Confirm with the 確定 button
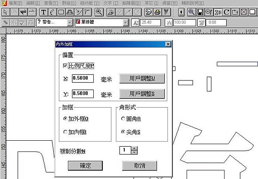The image size is (258, 179). 85,166
